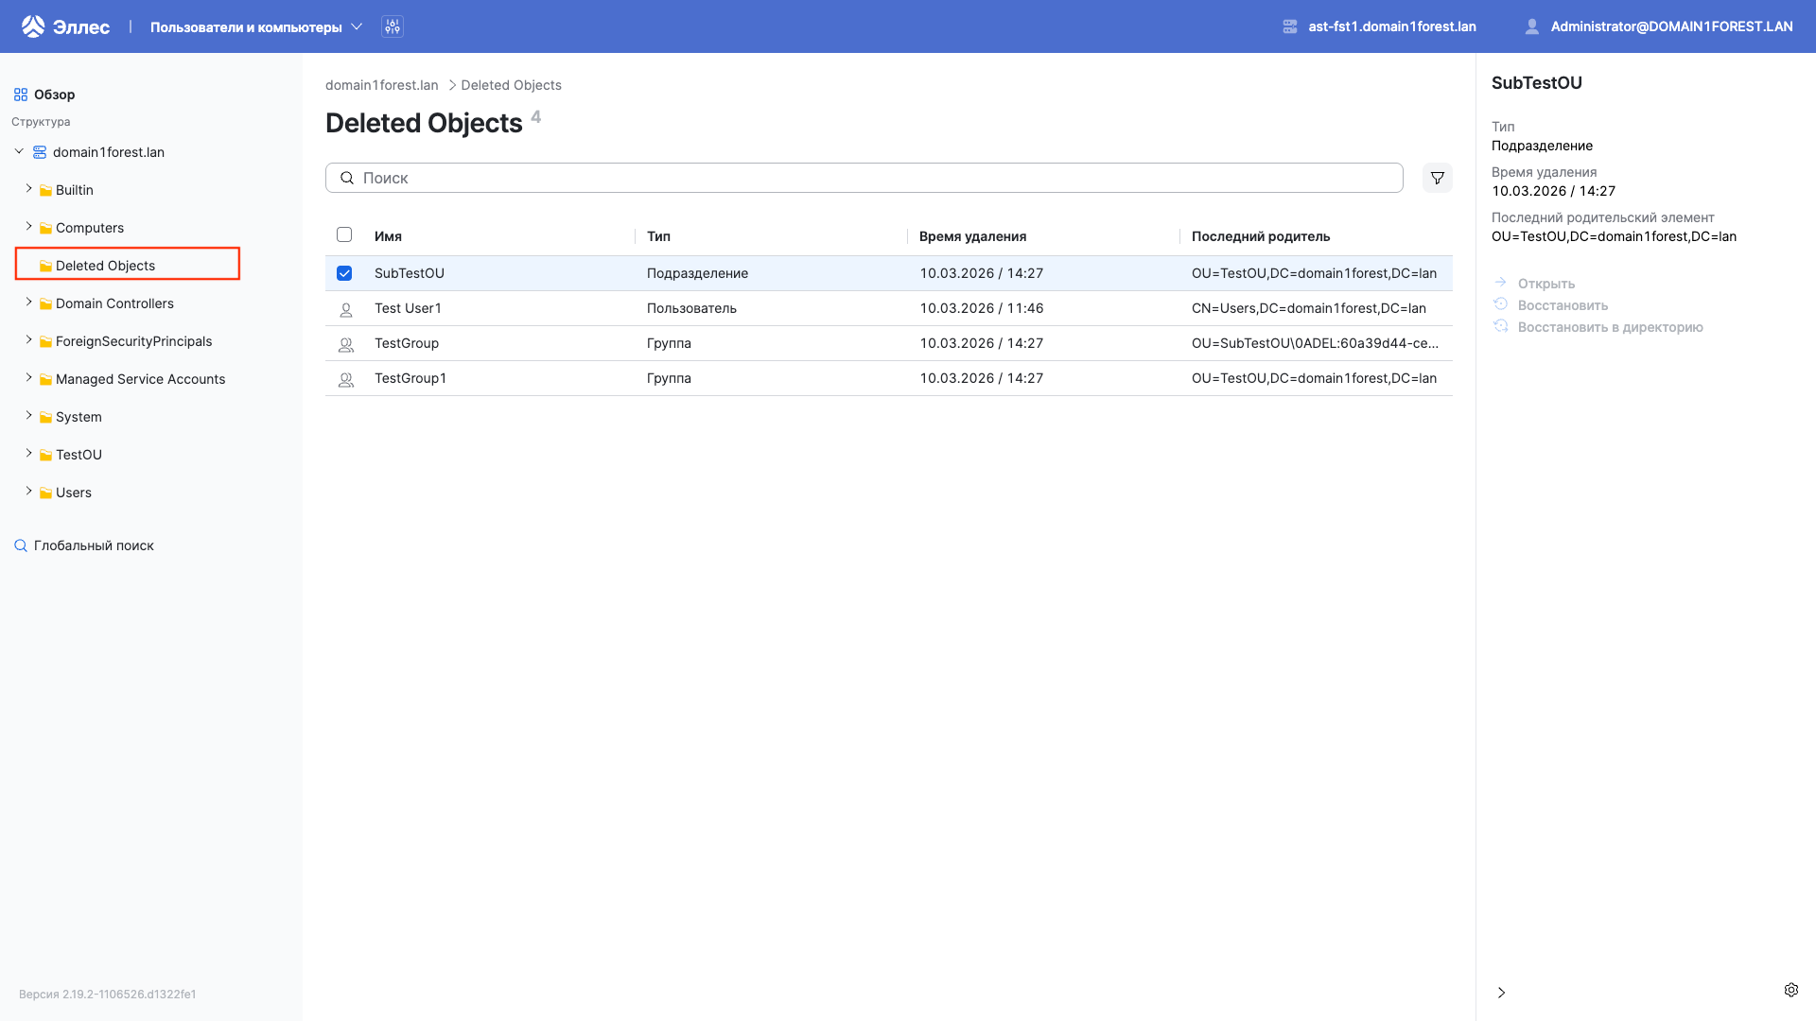The image size is (1816, 1021).
Task: Click the Эллес logo icon
Action: [34, 26]
